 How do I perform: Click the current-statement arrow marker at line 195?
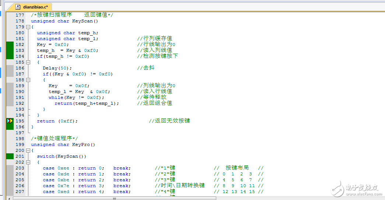tap(10, 121)
